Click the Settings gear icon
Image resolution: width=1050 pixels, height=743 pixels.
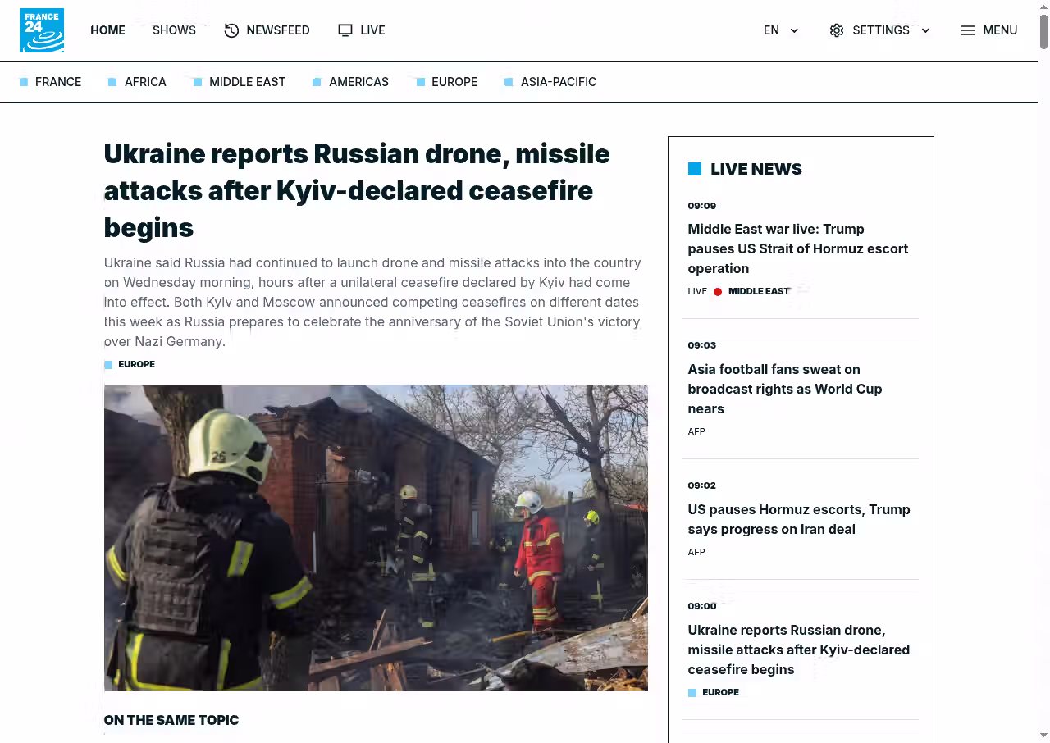click(837, 30)
